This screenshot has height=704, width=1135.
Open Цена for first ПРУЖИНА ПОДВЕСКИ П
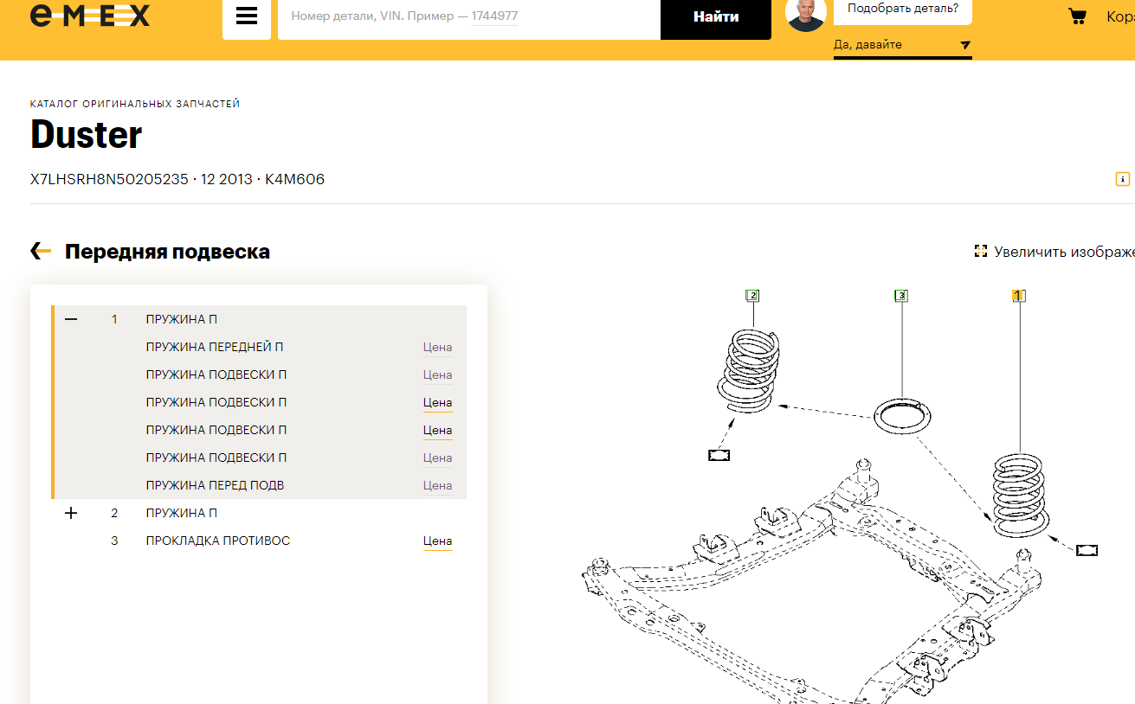pos(438,375)
